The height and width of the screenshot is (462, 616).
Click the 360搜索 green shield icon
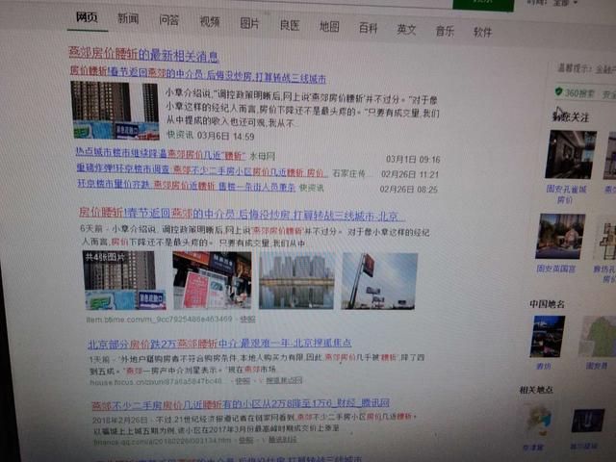(x=558, y=91)
